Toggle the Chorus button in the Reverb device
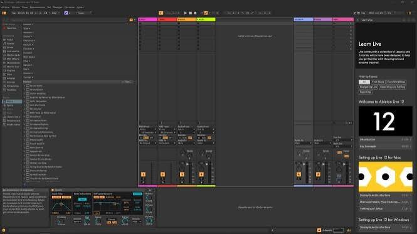The image size is (417, 234). [137, 194]
